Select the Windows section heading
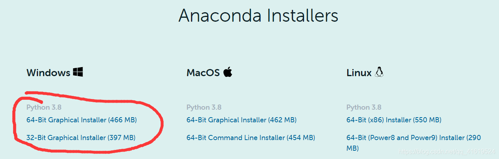This screenshot has width=499, height=159. [48, 73]
